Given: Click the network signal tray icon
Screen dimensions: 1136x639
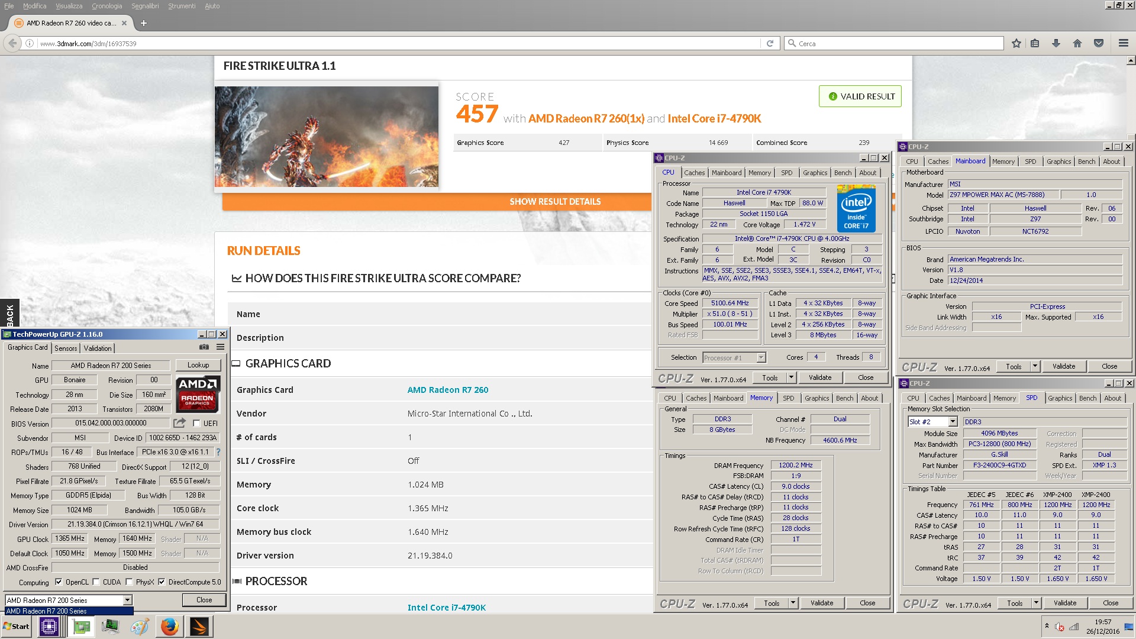Looking at the screenshot, I should pyautogui.click(x=1074, y=627).
